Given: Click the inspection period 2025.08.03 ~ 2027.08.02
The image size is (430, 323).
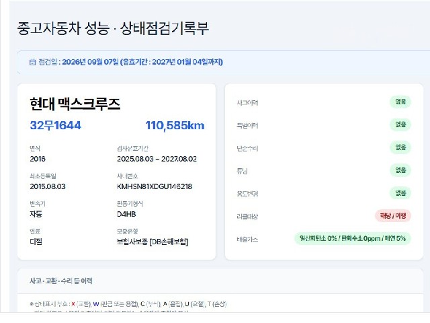Looking at the screenshot, I should click(x=157, y=159).
